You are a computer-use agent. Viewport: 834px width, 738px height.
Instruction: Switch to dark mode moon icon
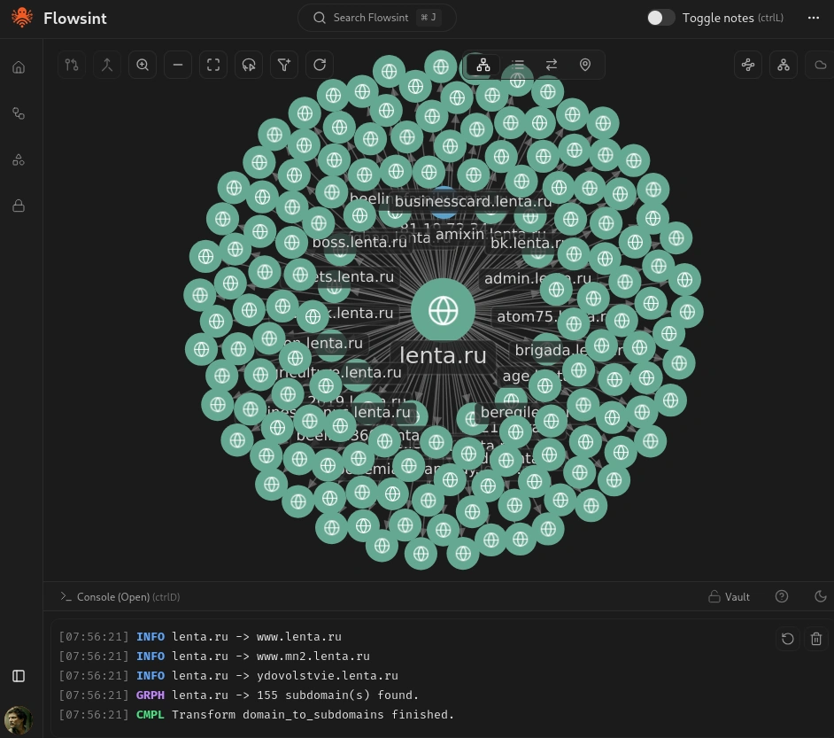point(820,596)
